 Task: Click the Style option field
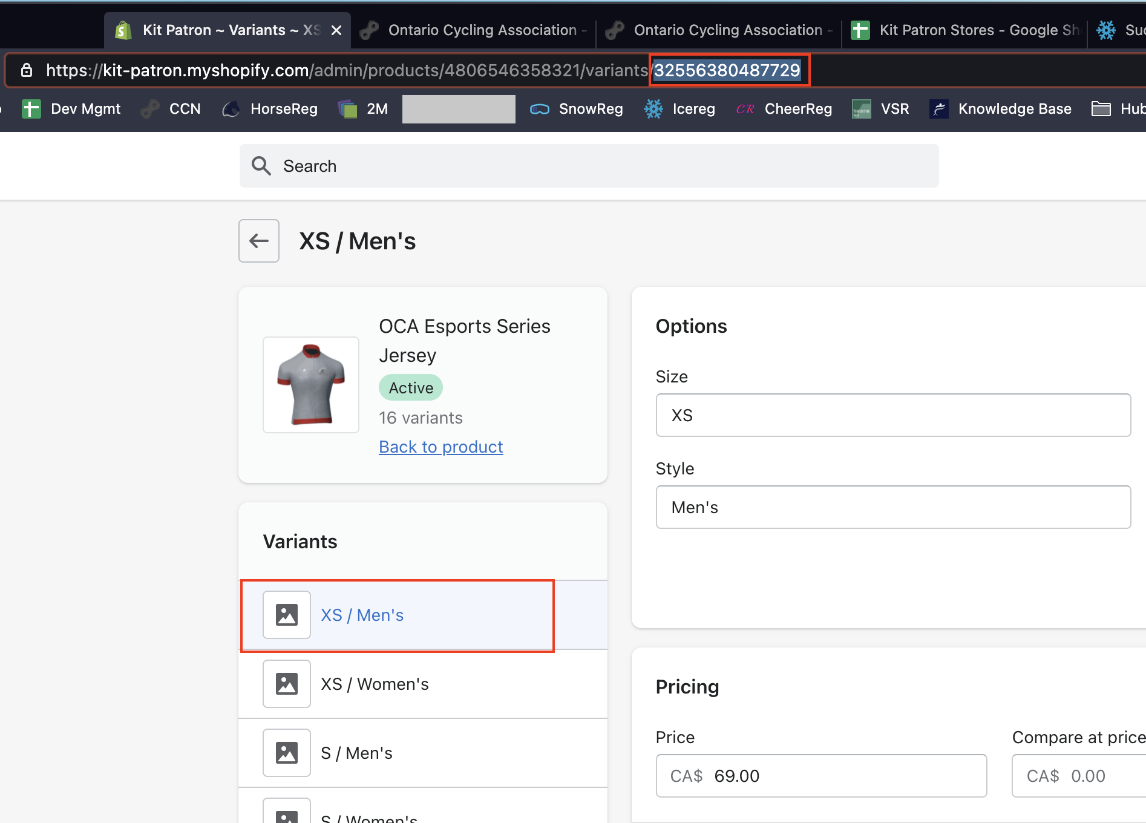(x=893, y=507)
